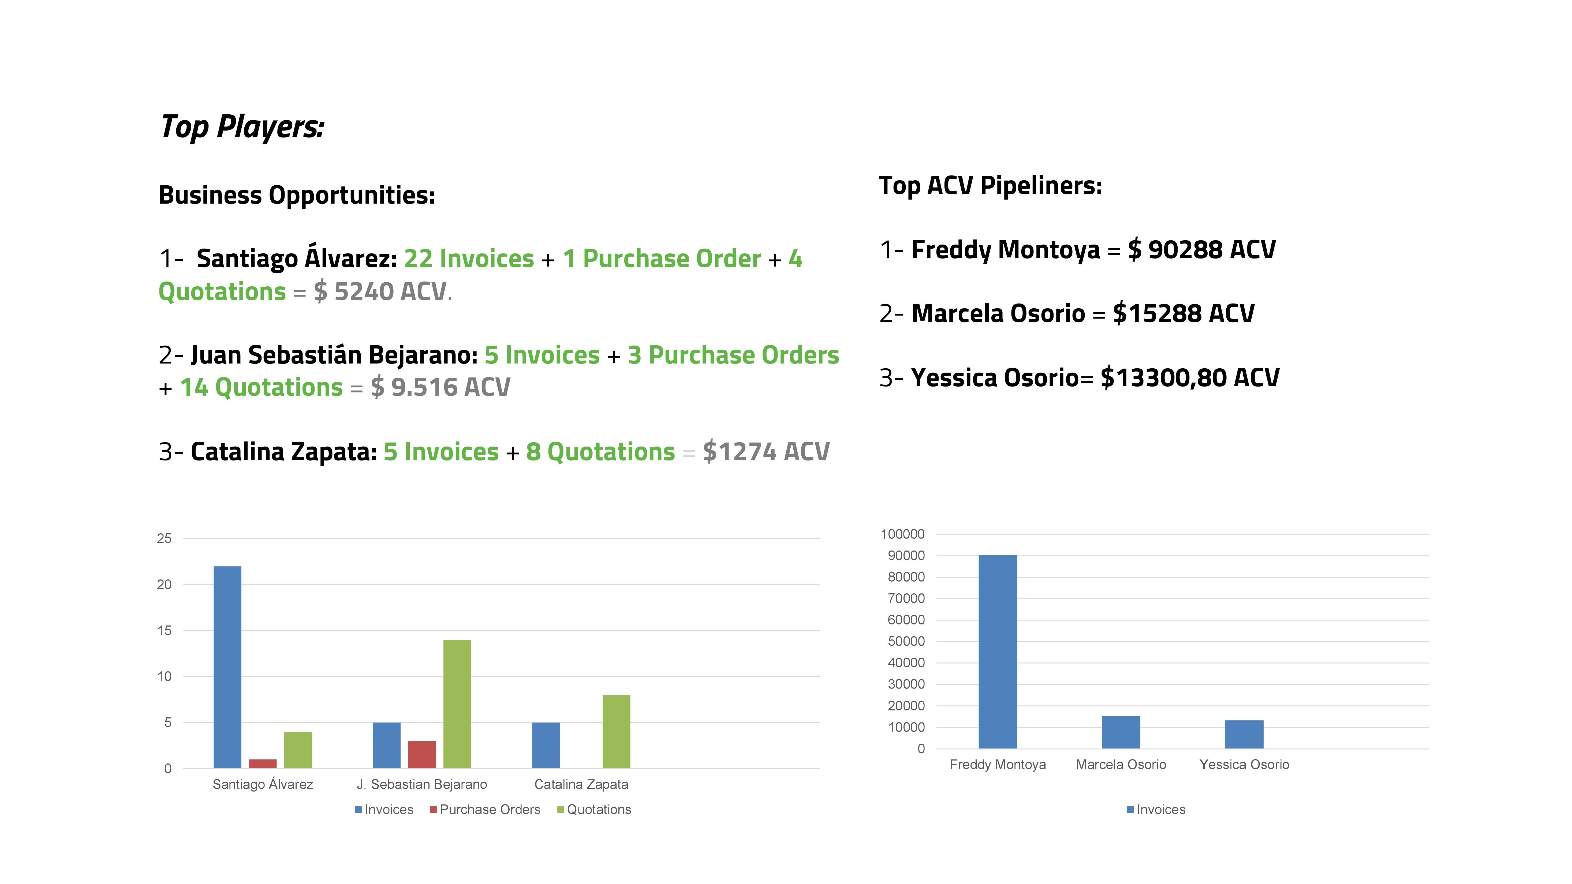This screenshot has width=1572, height=884.
Task: Select the 'Business Opportunities:' heading
Action: [297, 196]
